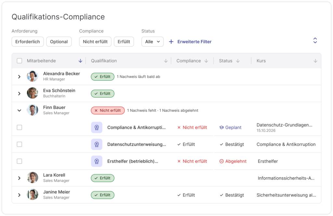Sort by Compliance column arrow
The width and height of the screenshot is (333, 216).
click(206, 61)
